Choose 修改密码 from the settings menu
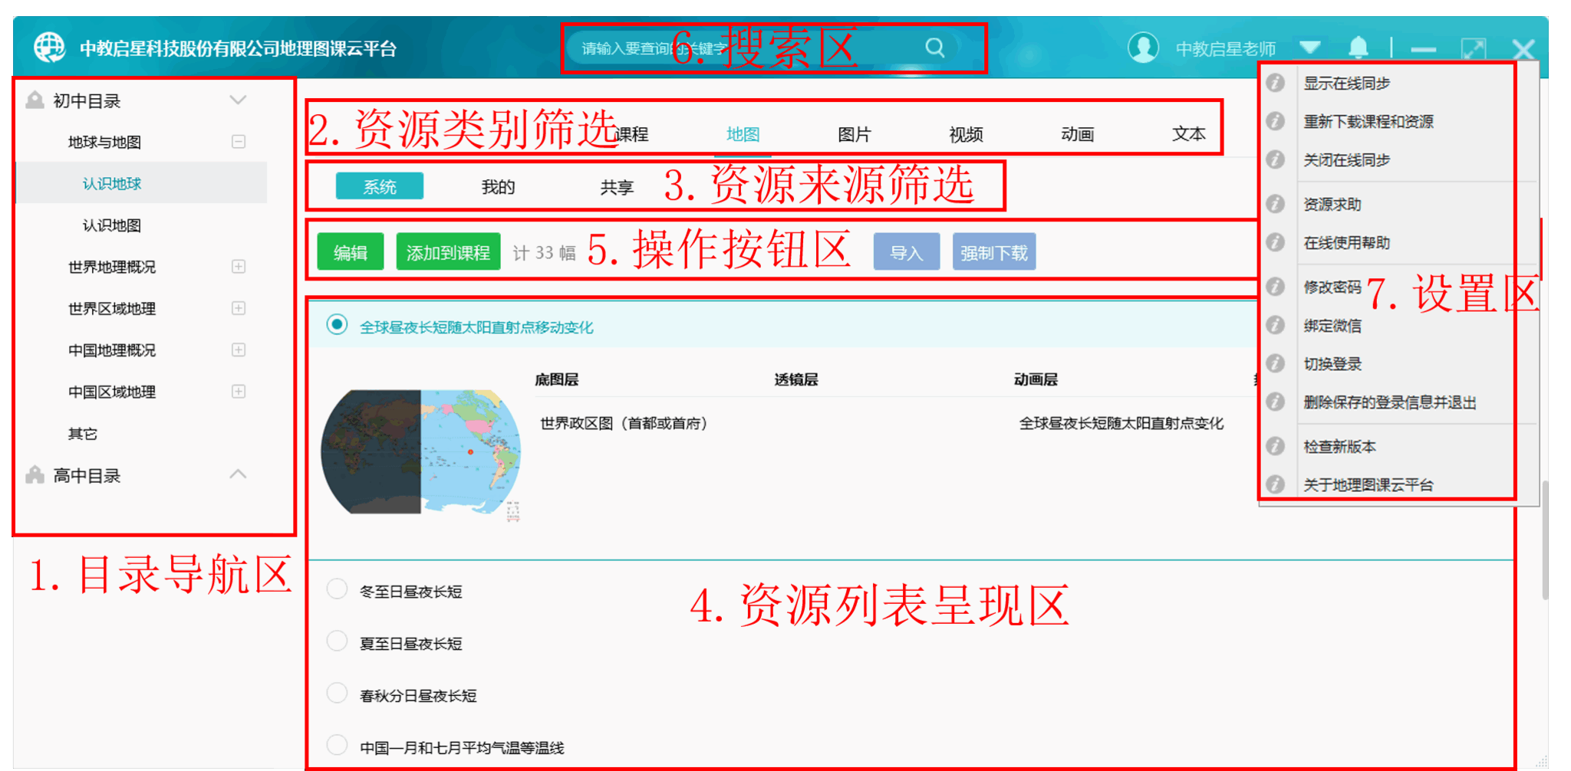The width and height of the screenshot is (1571, 771). pyautogui.click(x=1332, y=287)
